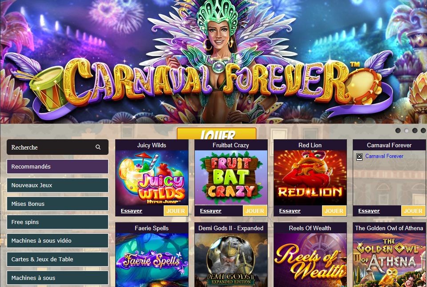Click JOUER under Juicy Wilds

tap(176, 211)
